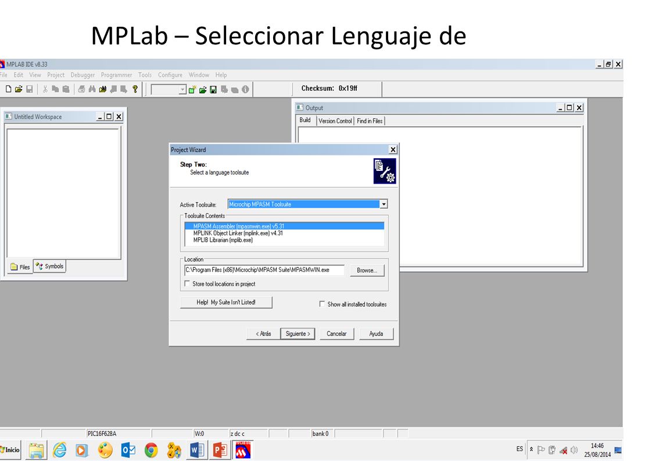Click the Inicio start button
Image resolution: width=652 pixels, height=461 pixels.
(10, 450)
